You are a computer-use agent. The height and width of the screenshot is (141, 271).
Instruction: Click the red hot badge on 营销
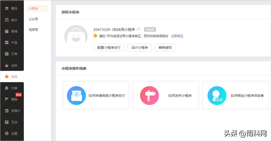[19, 95]
